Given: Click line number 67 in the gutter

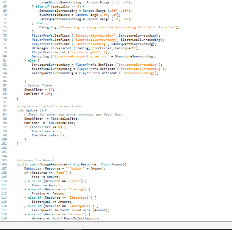Looking at the screenshot, I should coord(5,2).
